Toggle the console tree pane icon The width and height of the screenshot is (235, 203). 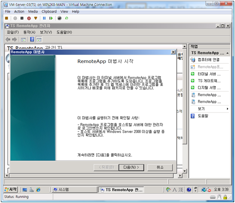23,39
